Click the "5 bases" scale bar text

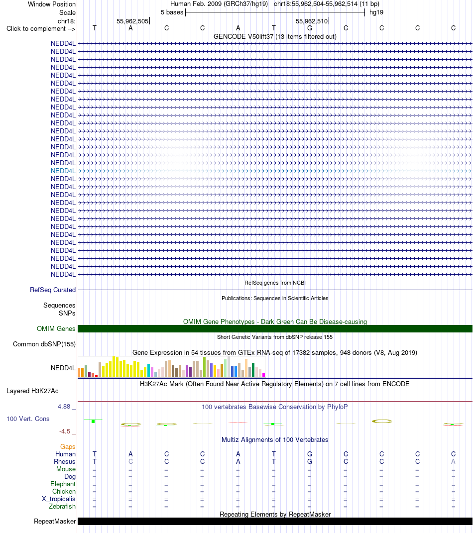click(x=172, y=12)
